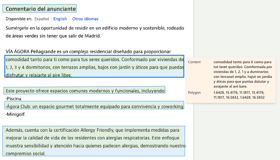Select the 'Comentario del anunciante' heading region

coord(39,8)
